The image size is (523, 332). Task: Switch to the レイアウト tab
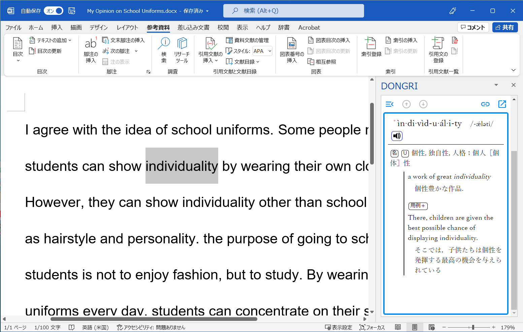(127, 28)
